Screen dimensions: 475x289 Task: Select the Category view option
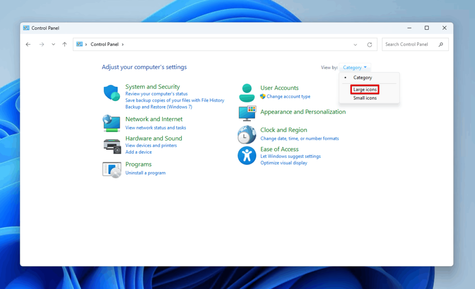pos(362,77)
